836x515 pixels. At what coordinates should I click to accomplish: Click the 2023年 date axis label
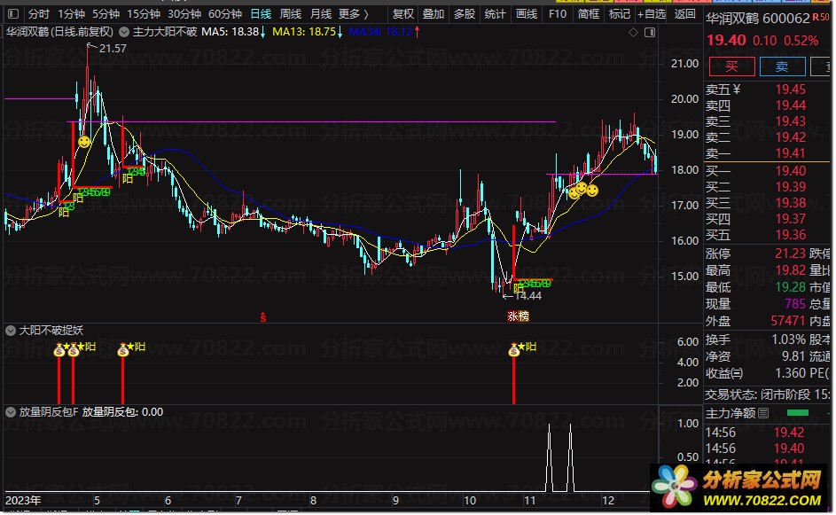click(x=23, y=501)
